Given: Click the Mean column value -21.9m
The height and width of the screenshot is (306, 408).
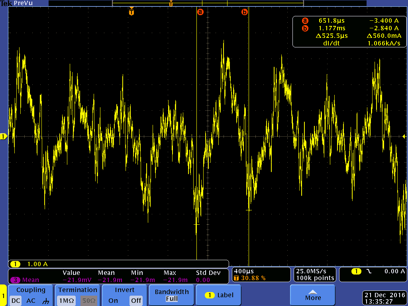Looking at the screenshot, I should tap(110, 280).
